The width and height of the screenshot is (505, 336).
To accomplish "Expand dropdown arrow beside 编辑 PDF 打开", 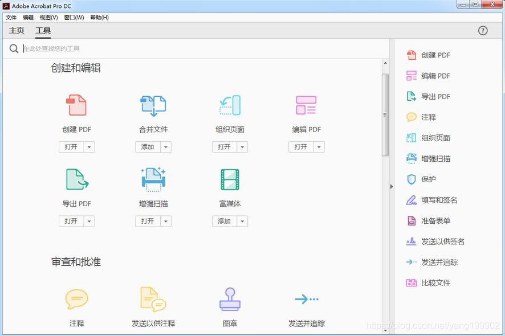I will click(319, 147).
